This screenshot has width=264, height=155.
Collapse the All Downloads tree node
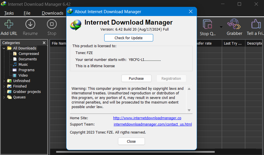click(4, 48)
